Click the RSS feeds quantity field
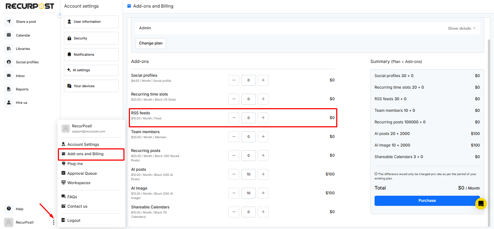This screenshot has height=229, width=494. point(249,118)
